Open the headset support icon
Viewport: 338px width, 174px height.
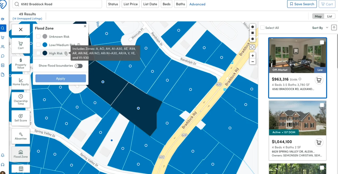tap(3, 165)
